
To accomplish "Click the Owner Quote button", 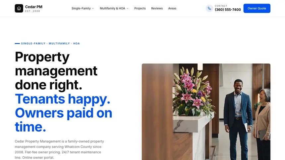I will click(x=257, y=8).
